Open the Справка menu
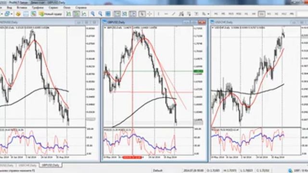 point(81,8)
